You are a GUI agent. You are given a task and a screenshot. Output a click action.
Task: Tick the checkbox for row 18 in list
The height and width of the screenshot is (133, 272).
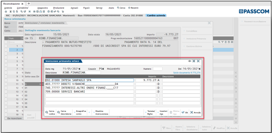click(6, 111)
